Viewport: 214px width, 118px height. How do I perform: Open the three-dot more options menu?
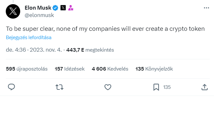coord(206,8)
